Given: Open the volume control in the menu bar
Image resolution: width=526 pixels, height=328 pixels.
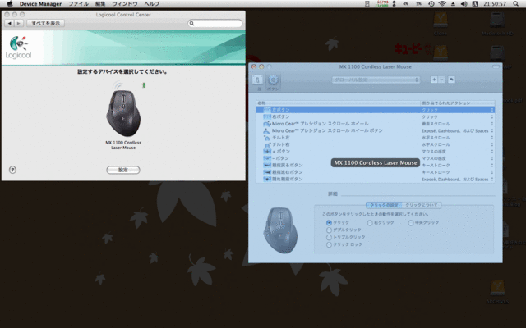Looking at the screenshot, I should pyautogui.click(x=464, y=3).
